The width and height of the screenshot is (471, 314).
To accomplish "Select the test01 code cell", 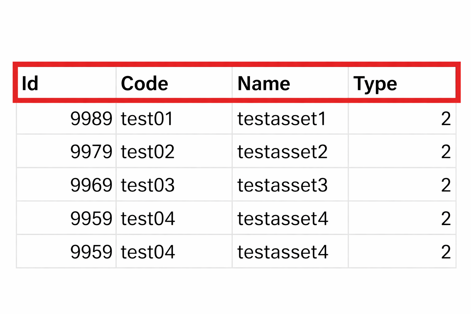I will click(x=147, y=119).
